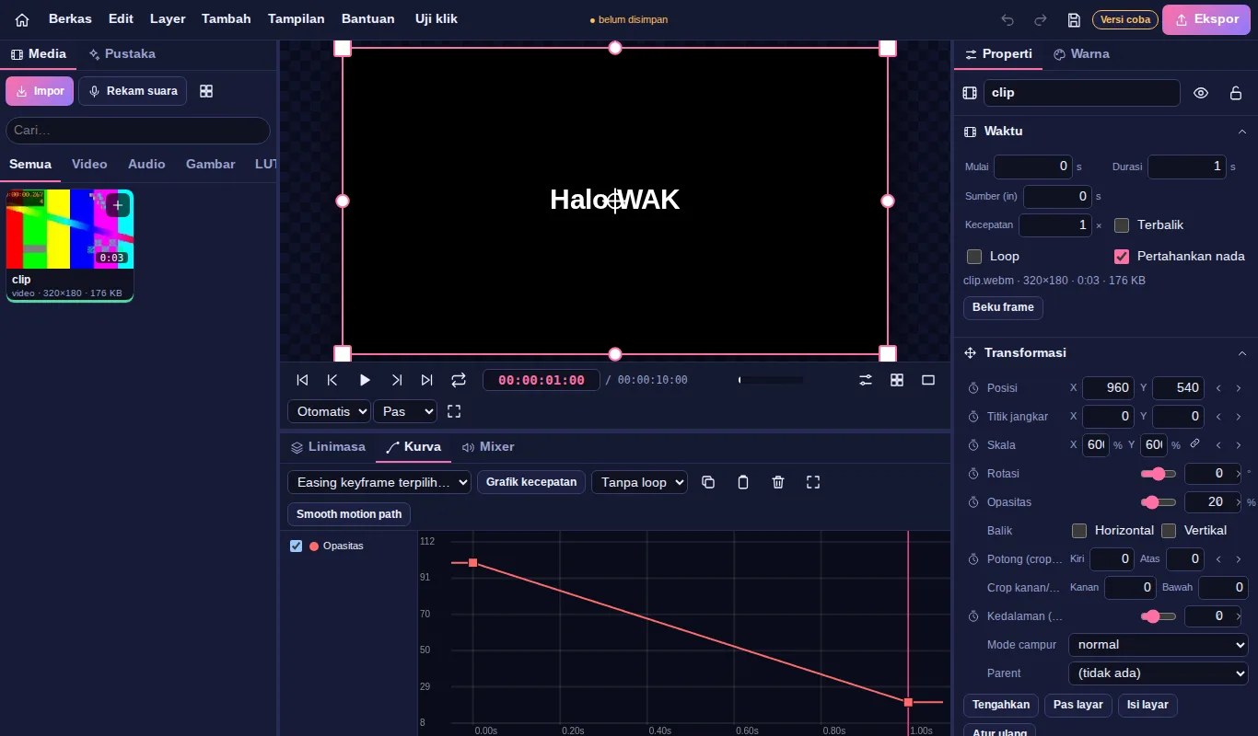This screenshot has height=736, width=1258.
Task: Switch to the Linimasa tab
Action: (329, 447)
